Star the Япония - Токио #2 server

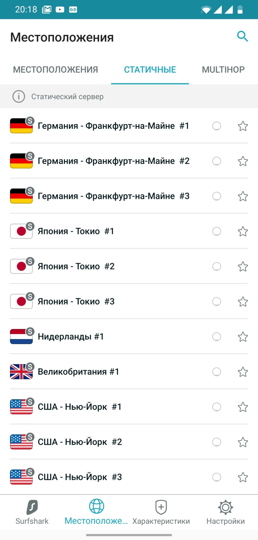(243, 266)
